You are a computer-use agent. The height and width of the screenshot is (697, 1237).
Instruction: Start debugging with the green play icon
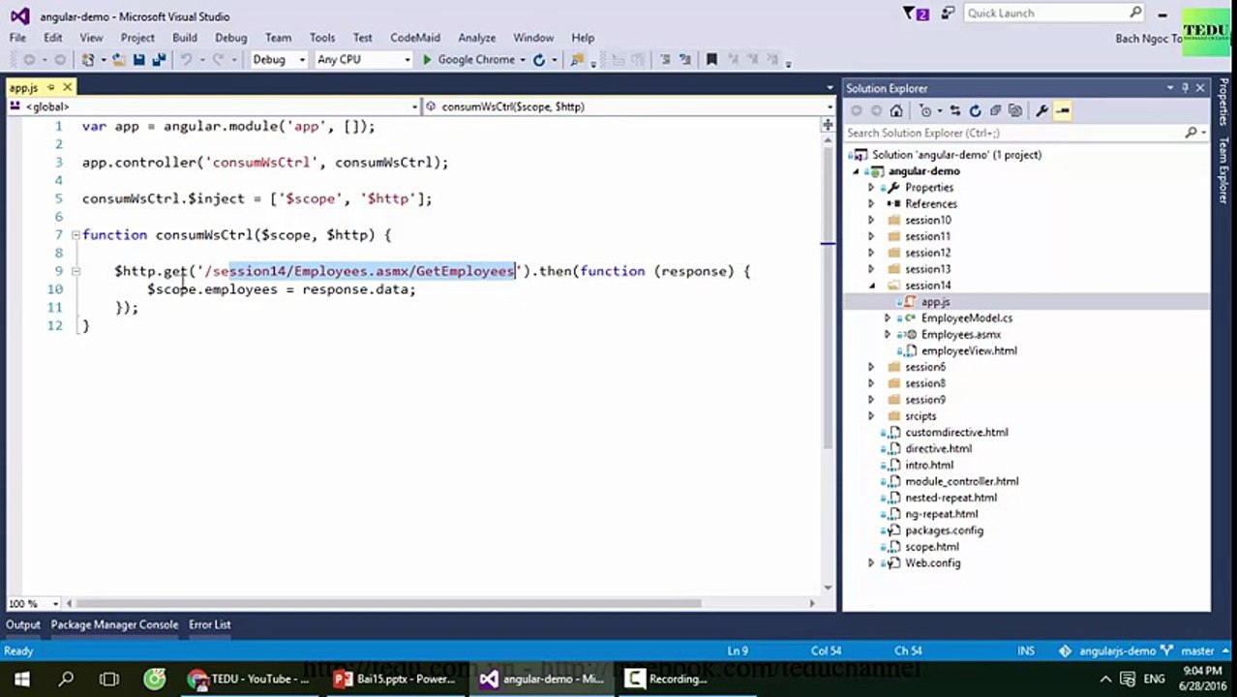point(426,60)
